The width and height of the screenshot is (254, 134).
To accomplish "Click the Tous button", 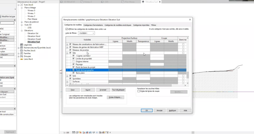I will [73, 90].
